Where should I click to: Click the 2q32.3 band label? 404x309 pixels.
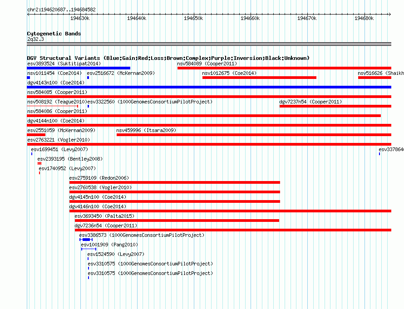[35, 39]
